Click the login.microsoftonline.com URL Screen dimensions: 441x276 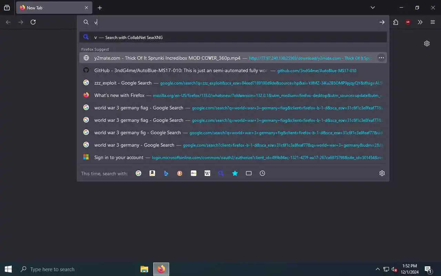pyautogui.click(x=267, y=158)
